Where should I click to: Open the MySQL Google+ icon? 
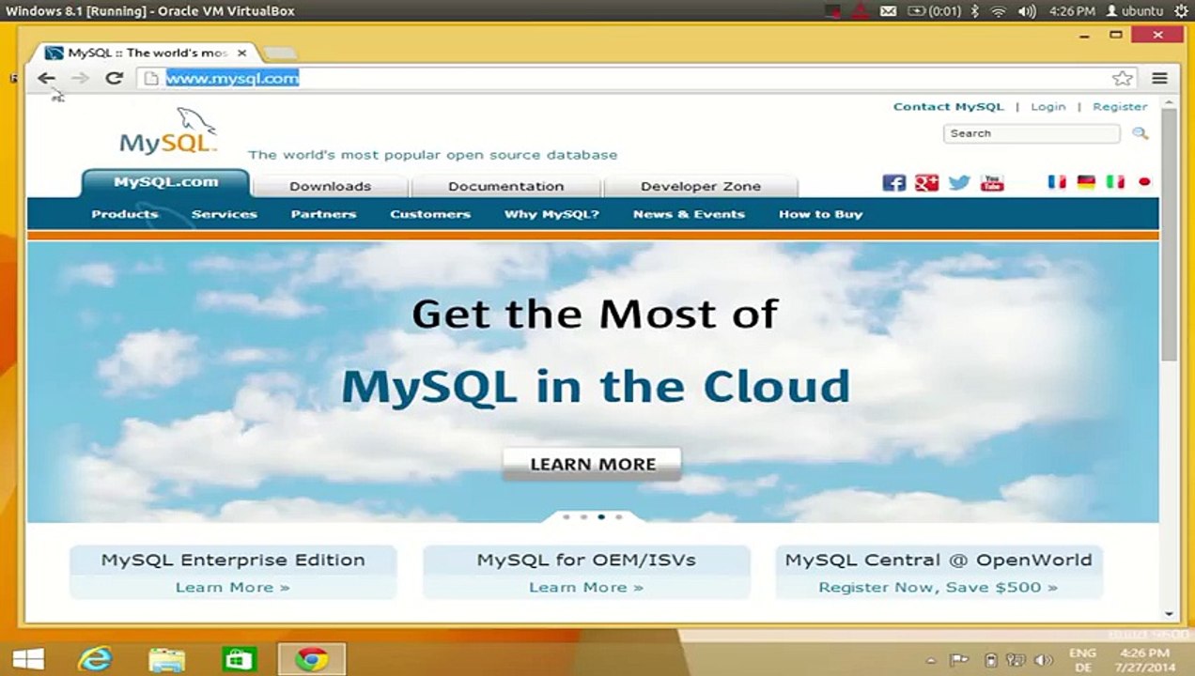(x=927, y=183)
